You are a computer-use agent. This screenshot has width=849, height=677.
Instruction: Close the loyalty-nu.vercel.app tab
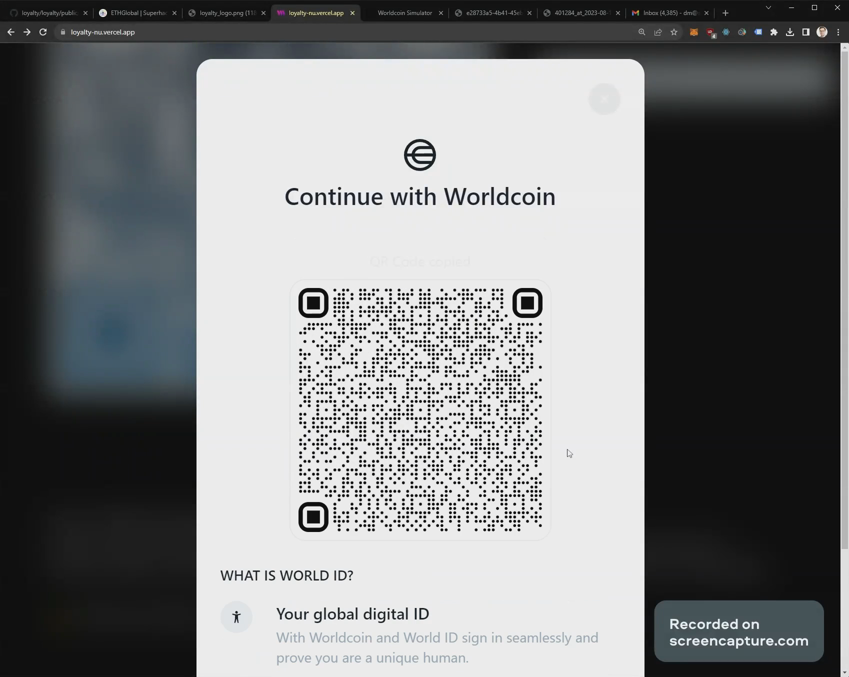click(x=352, y=13)
